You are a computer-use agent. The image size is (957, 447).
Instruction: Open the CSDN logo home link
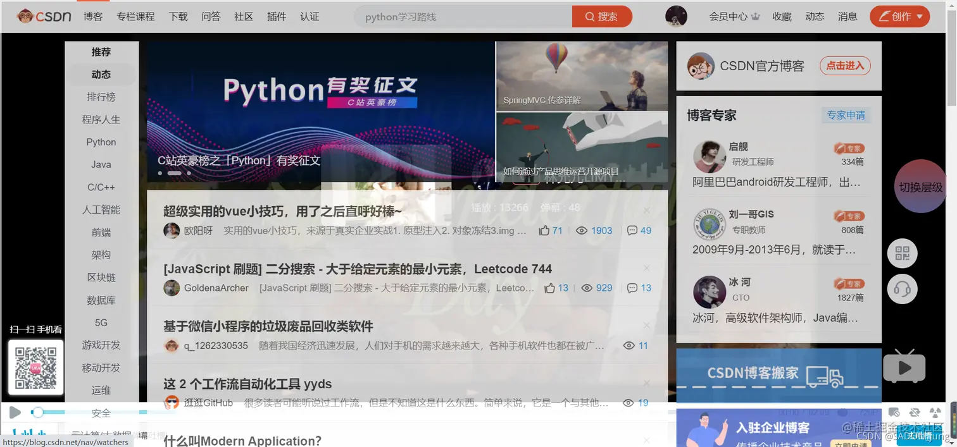click(x=44, y=16)
